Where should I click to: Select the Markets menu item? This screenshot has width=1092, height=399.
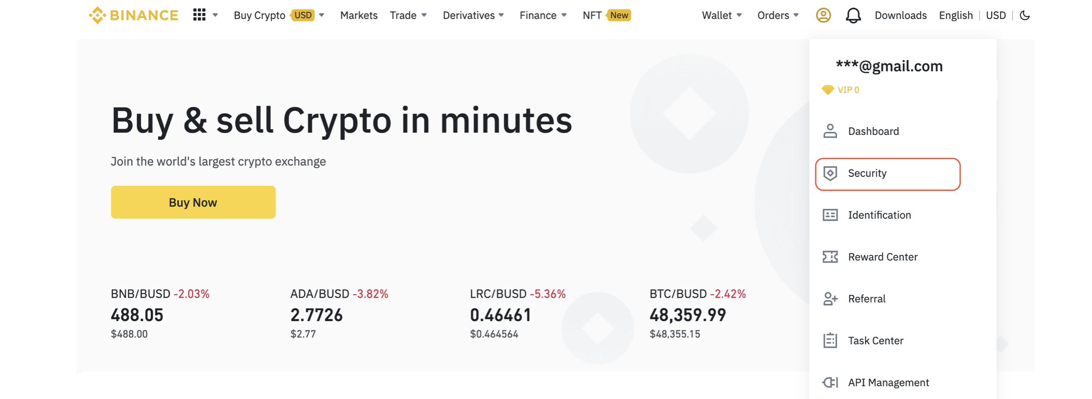tap(359, 15)
